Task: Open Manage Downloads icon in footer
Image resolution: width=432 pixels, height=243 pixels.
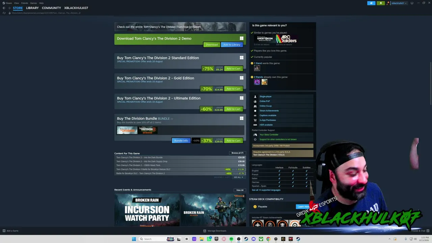Action: (205, 231)
